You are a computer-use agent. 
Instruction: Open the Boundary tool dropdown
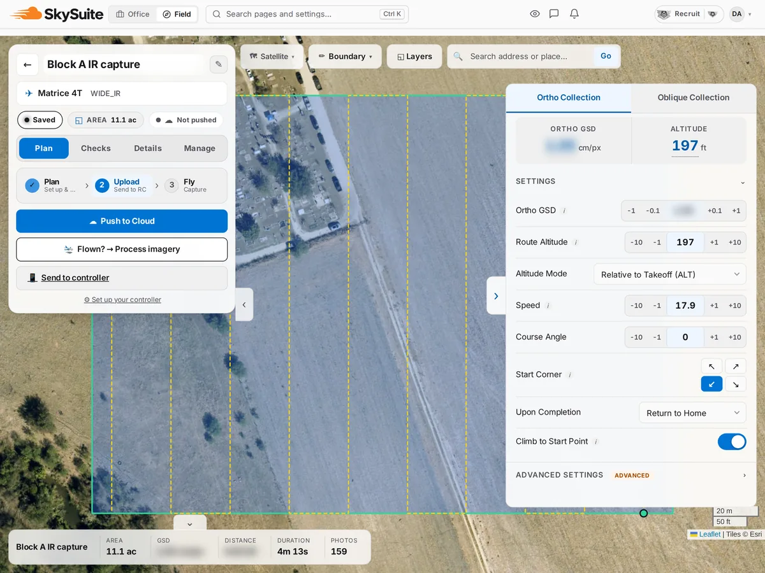click(345, 57)
